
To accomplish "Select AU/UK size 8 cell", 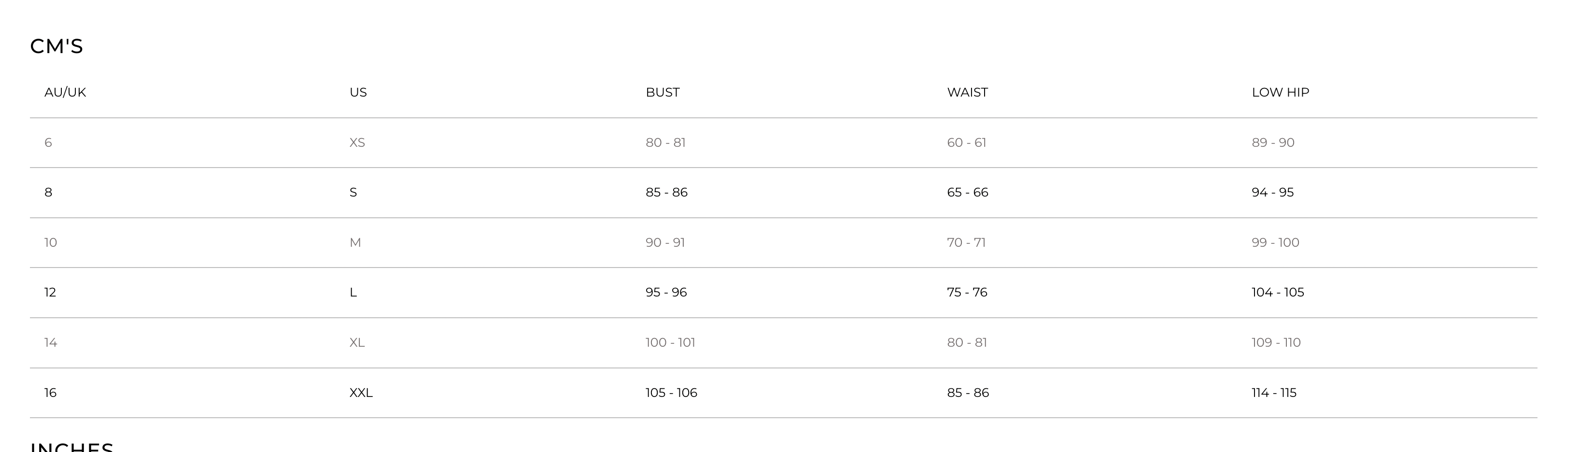I will coord(48,193).
